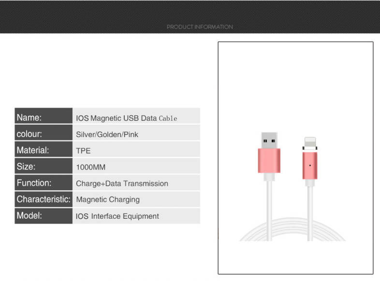Select the IOS Magnetic USB Data Cable text

click(127, 118)
